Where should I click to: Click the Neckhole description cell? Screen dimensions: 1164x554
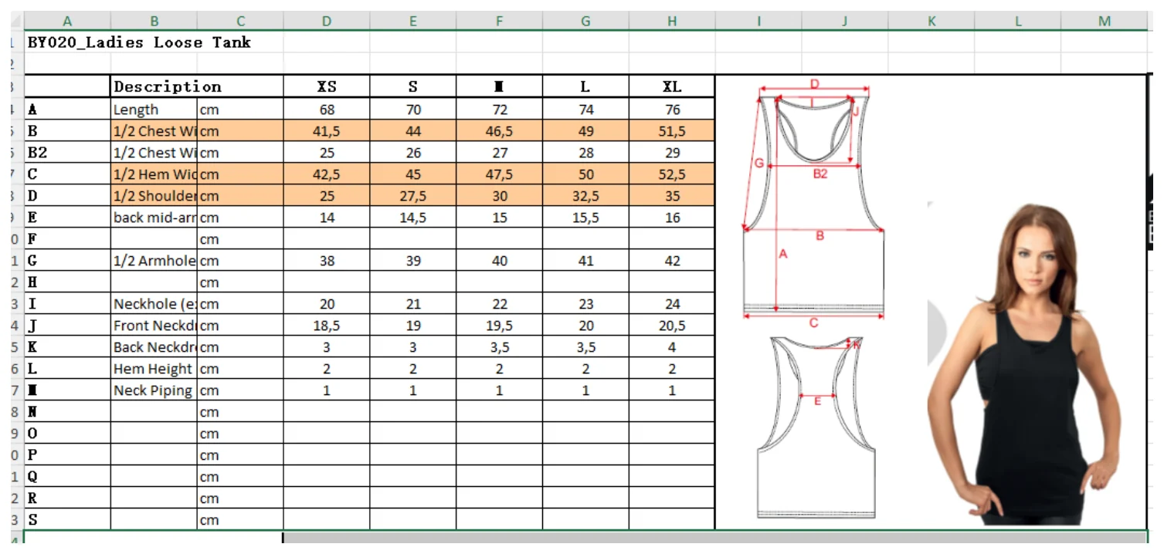click(x=154, y=304)
